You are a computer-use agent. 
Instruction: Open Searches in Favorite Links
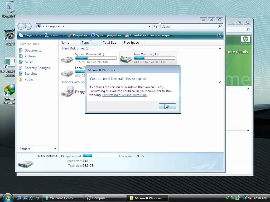pos(31,74)
